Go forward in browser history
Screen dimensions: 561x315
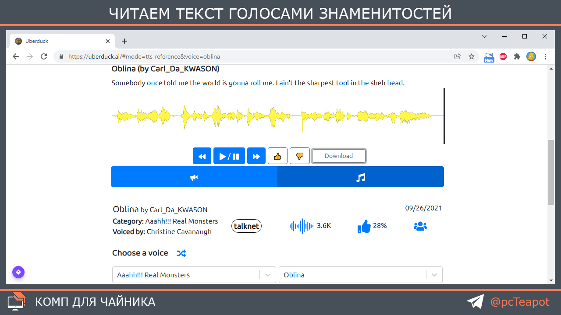(x=30, y=56)
